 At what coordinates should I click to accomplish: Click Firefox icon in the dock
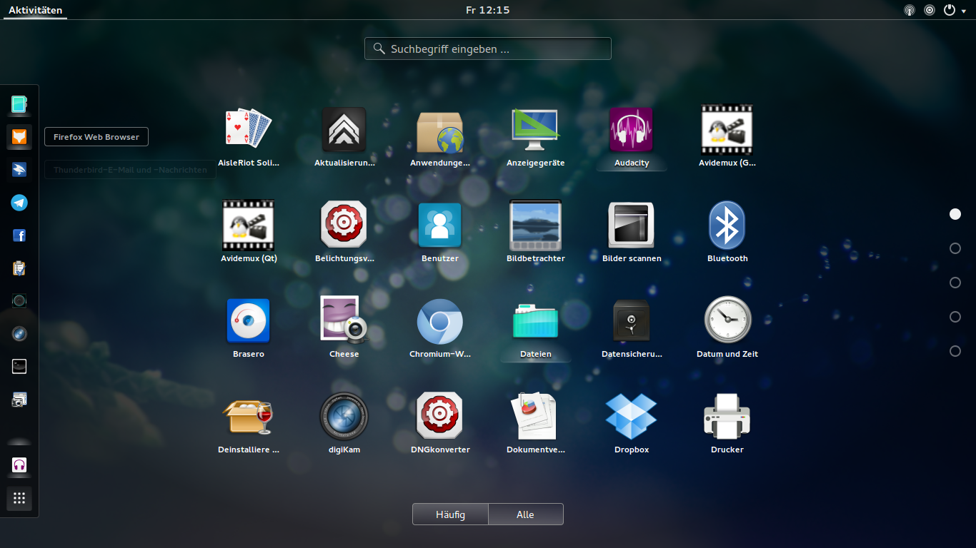(19, 136)
